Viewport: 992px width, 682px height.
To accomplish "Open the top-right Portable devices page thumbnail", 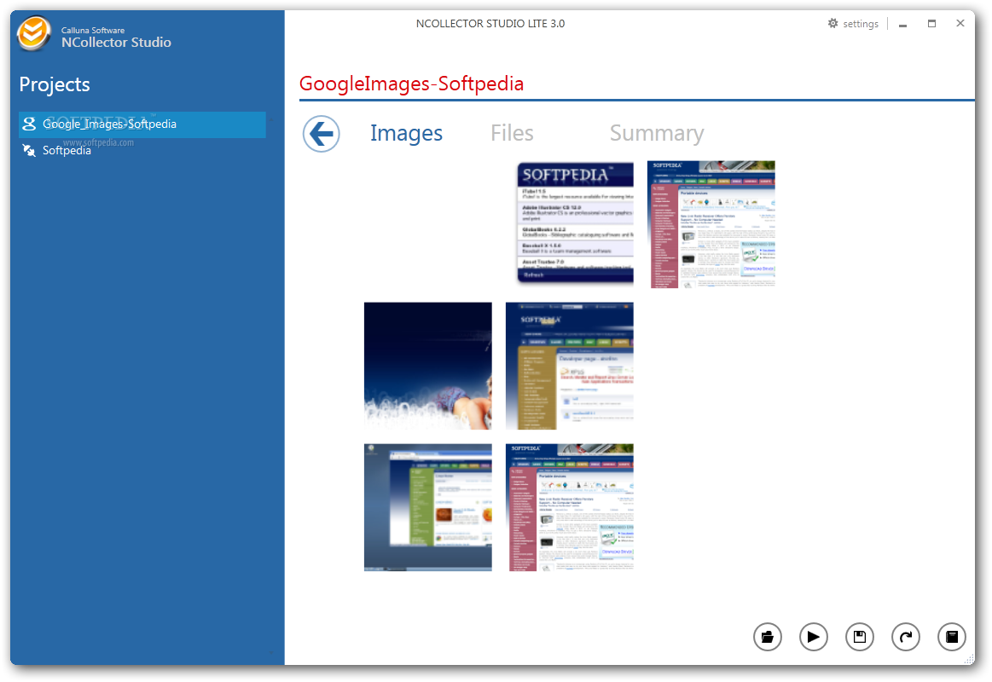I will [x=711, y=224].
